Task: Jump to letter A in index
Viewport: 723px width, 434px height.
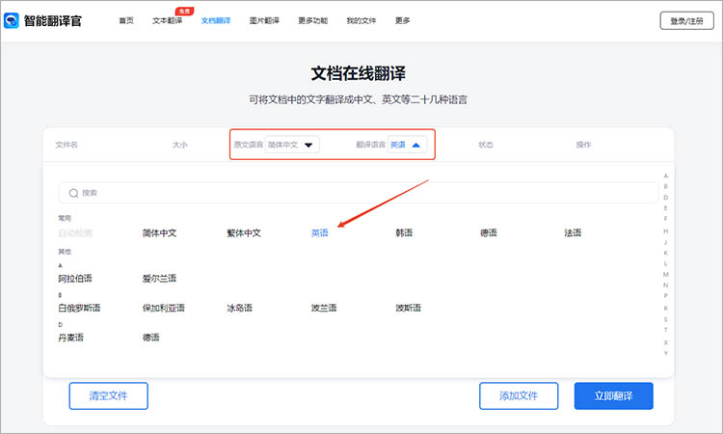Action: click(666, 176)
